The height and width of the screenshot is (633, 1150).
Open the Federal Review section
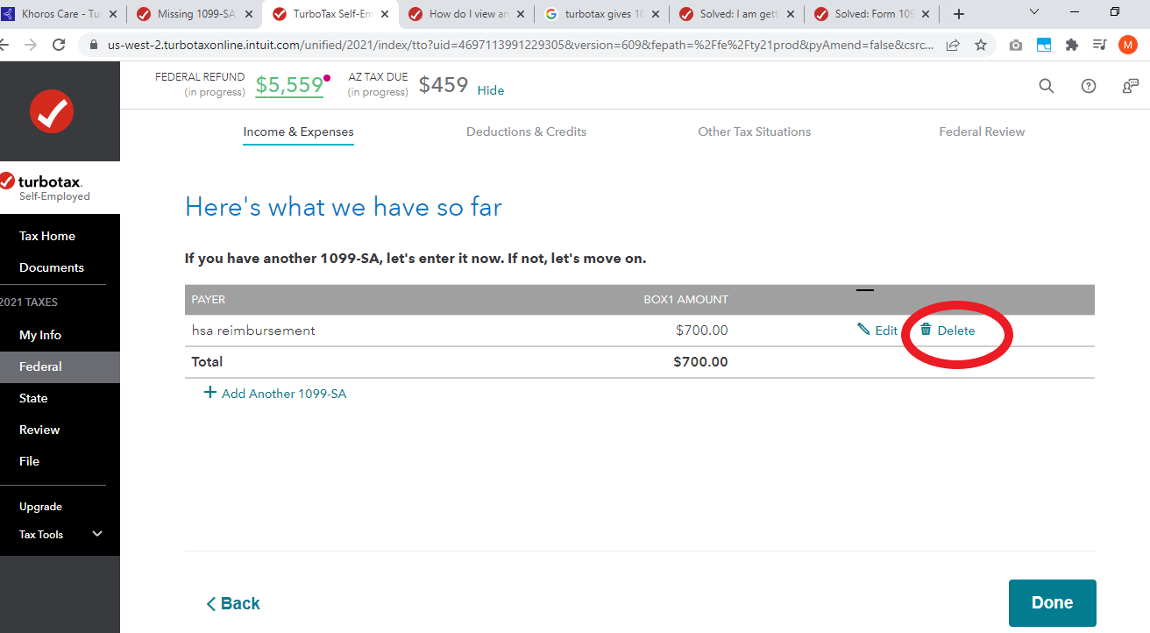[x=982, y=132]
